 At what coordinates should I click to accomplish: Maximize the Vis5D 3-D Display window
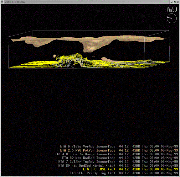(174, 2)
